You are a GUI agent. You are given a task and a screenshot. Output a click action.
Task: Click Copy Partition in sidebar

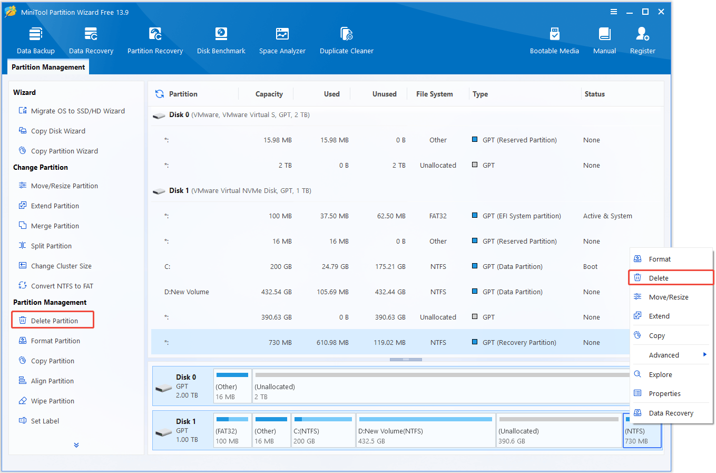click(46, 361)
